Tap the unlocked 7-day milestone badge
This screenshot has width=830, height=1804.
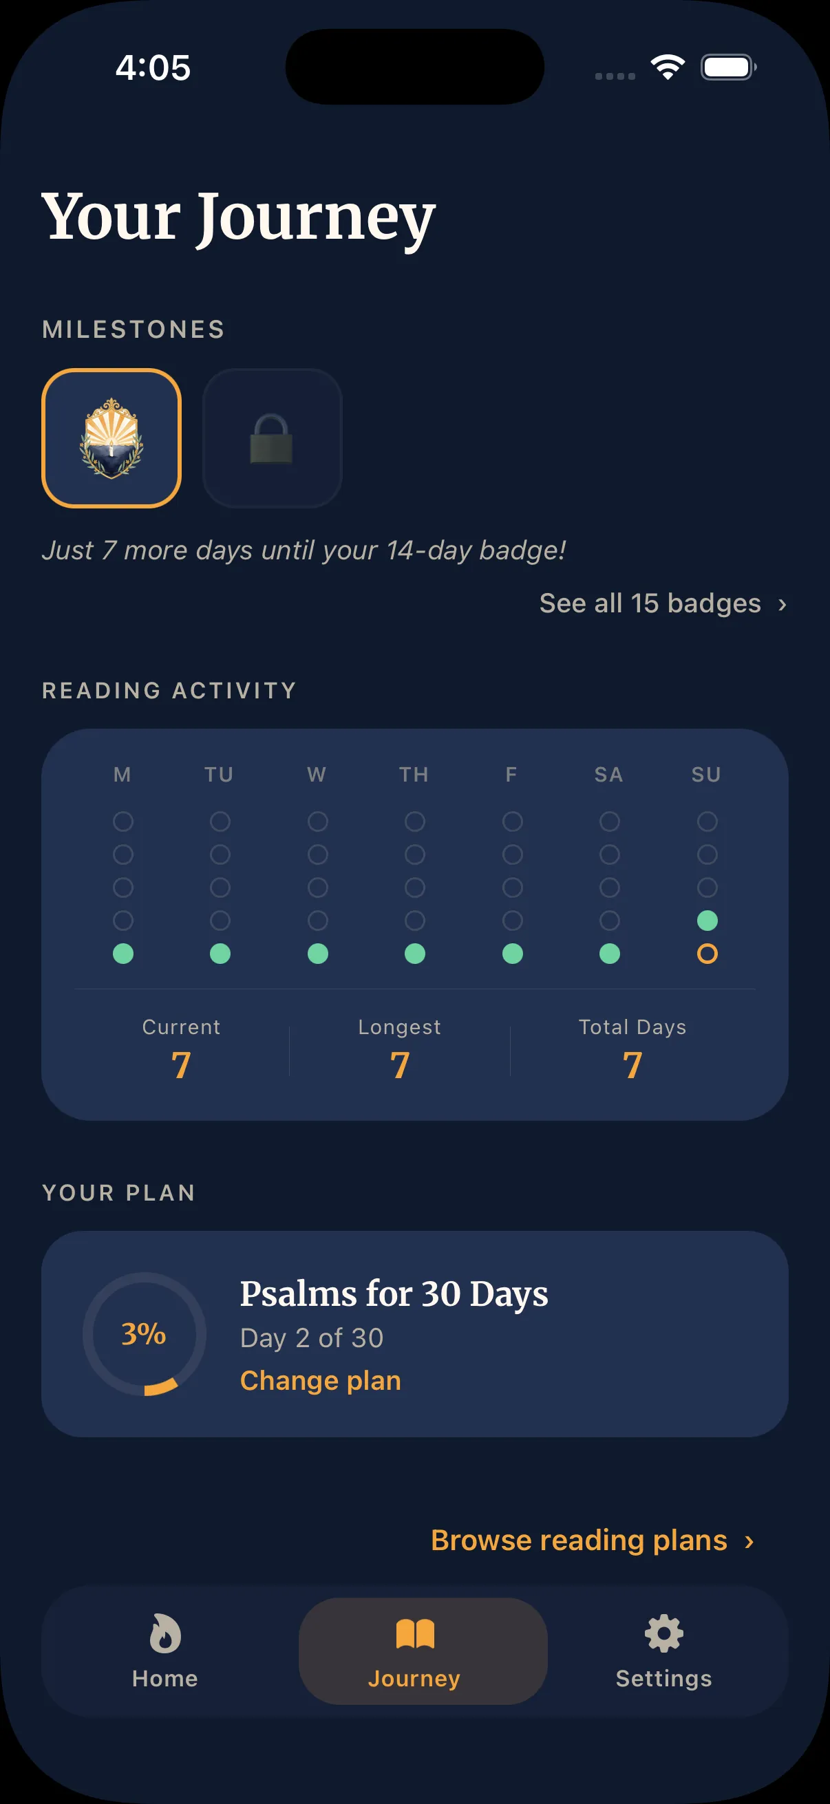(x=111, y=438)
